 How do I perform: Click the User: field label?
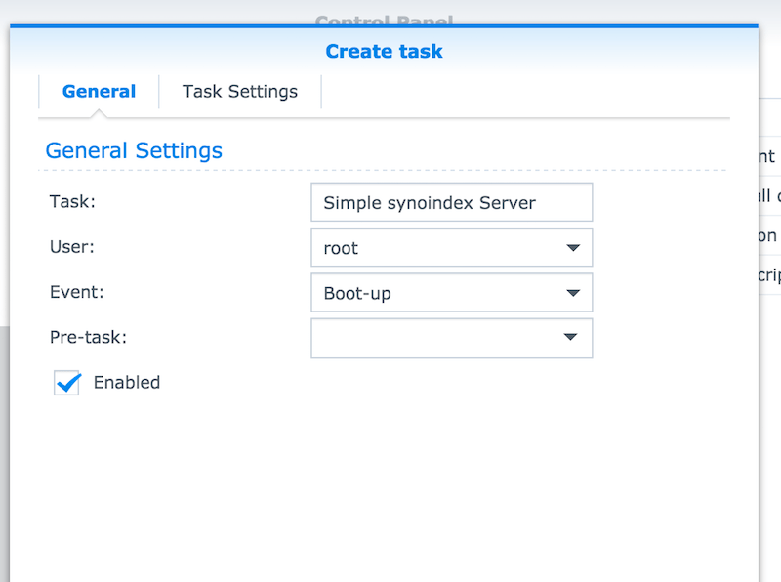pyautogui.click(x=71, y=247)
